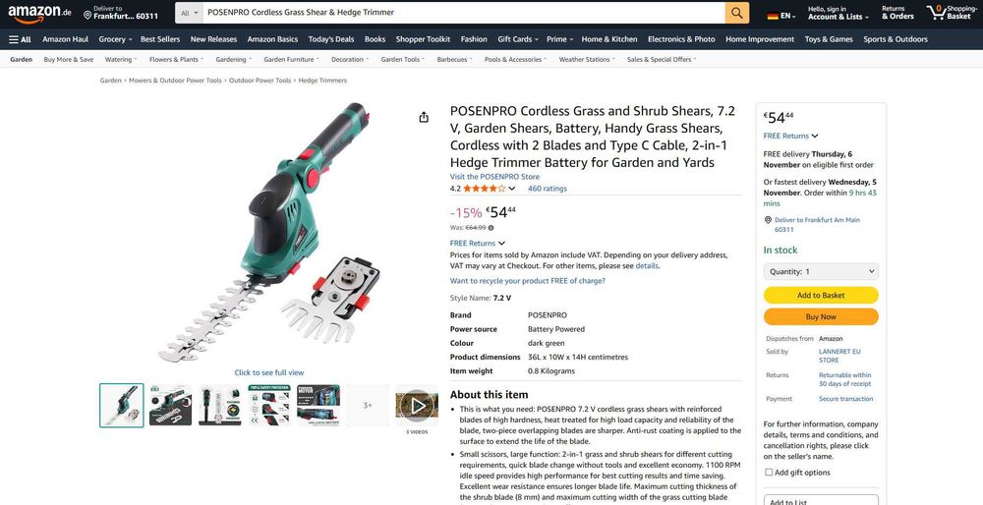This screenshot has width=983, height=505.
Task: Tick the Add gift options checkbox
Action: [x=769, y=473]
